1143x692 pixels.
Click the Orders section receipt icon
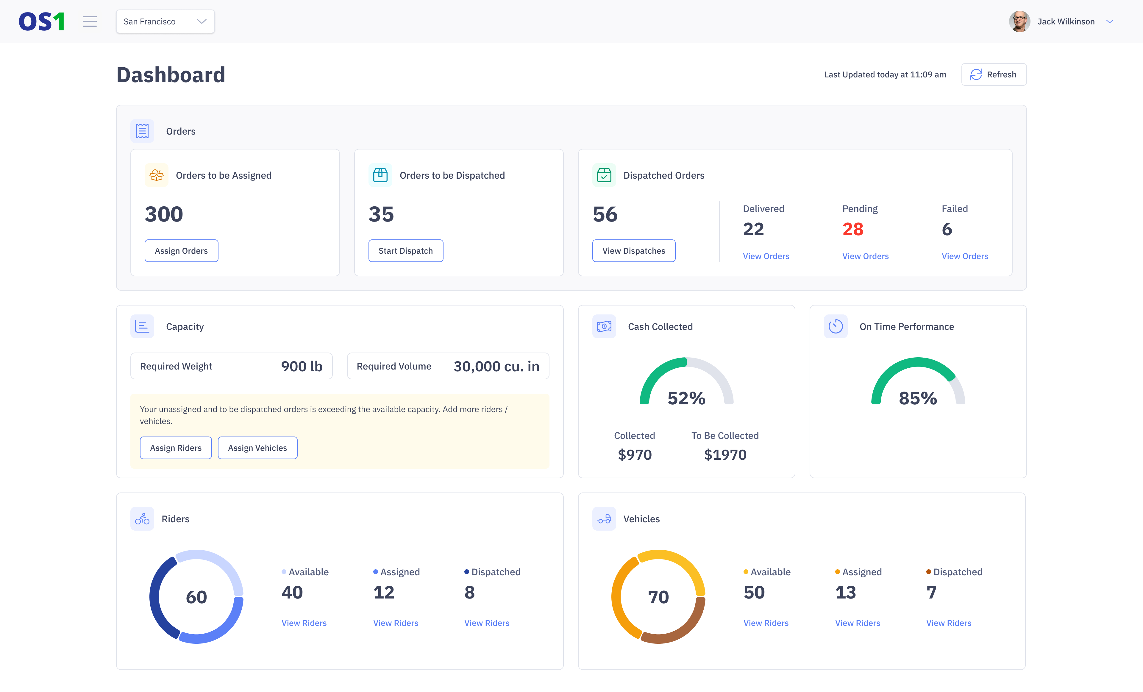(x=142, y=131)
